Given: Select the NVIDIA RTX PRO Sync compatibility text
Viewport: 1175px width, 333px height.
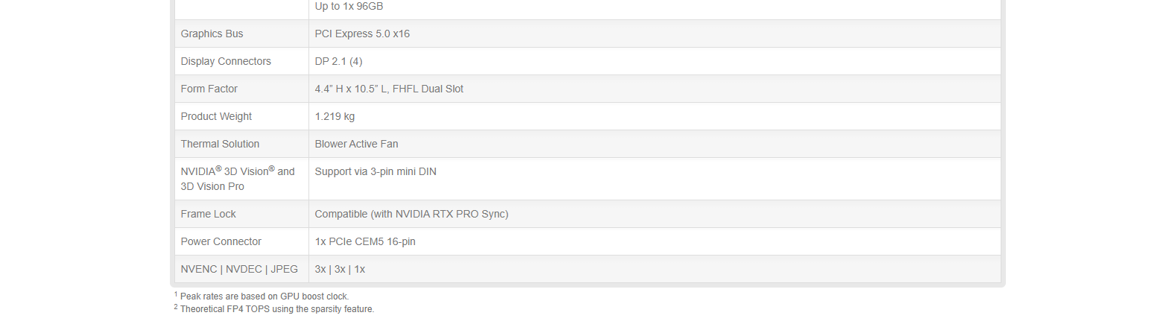Looking at the screenshot, I should coord(411,214).
